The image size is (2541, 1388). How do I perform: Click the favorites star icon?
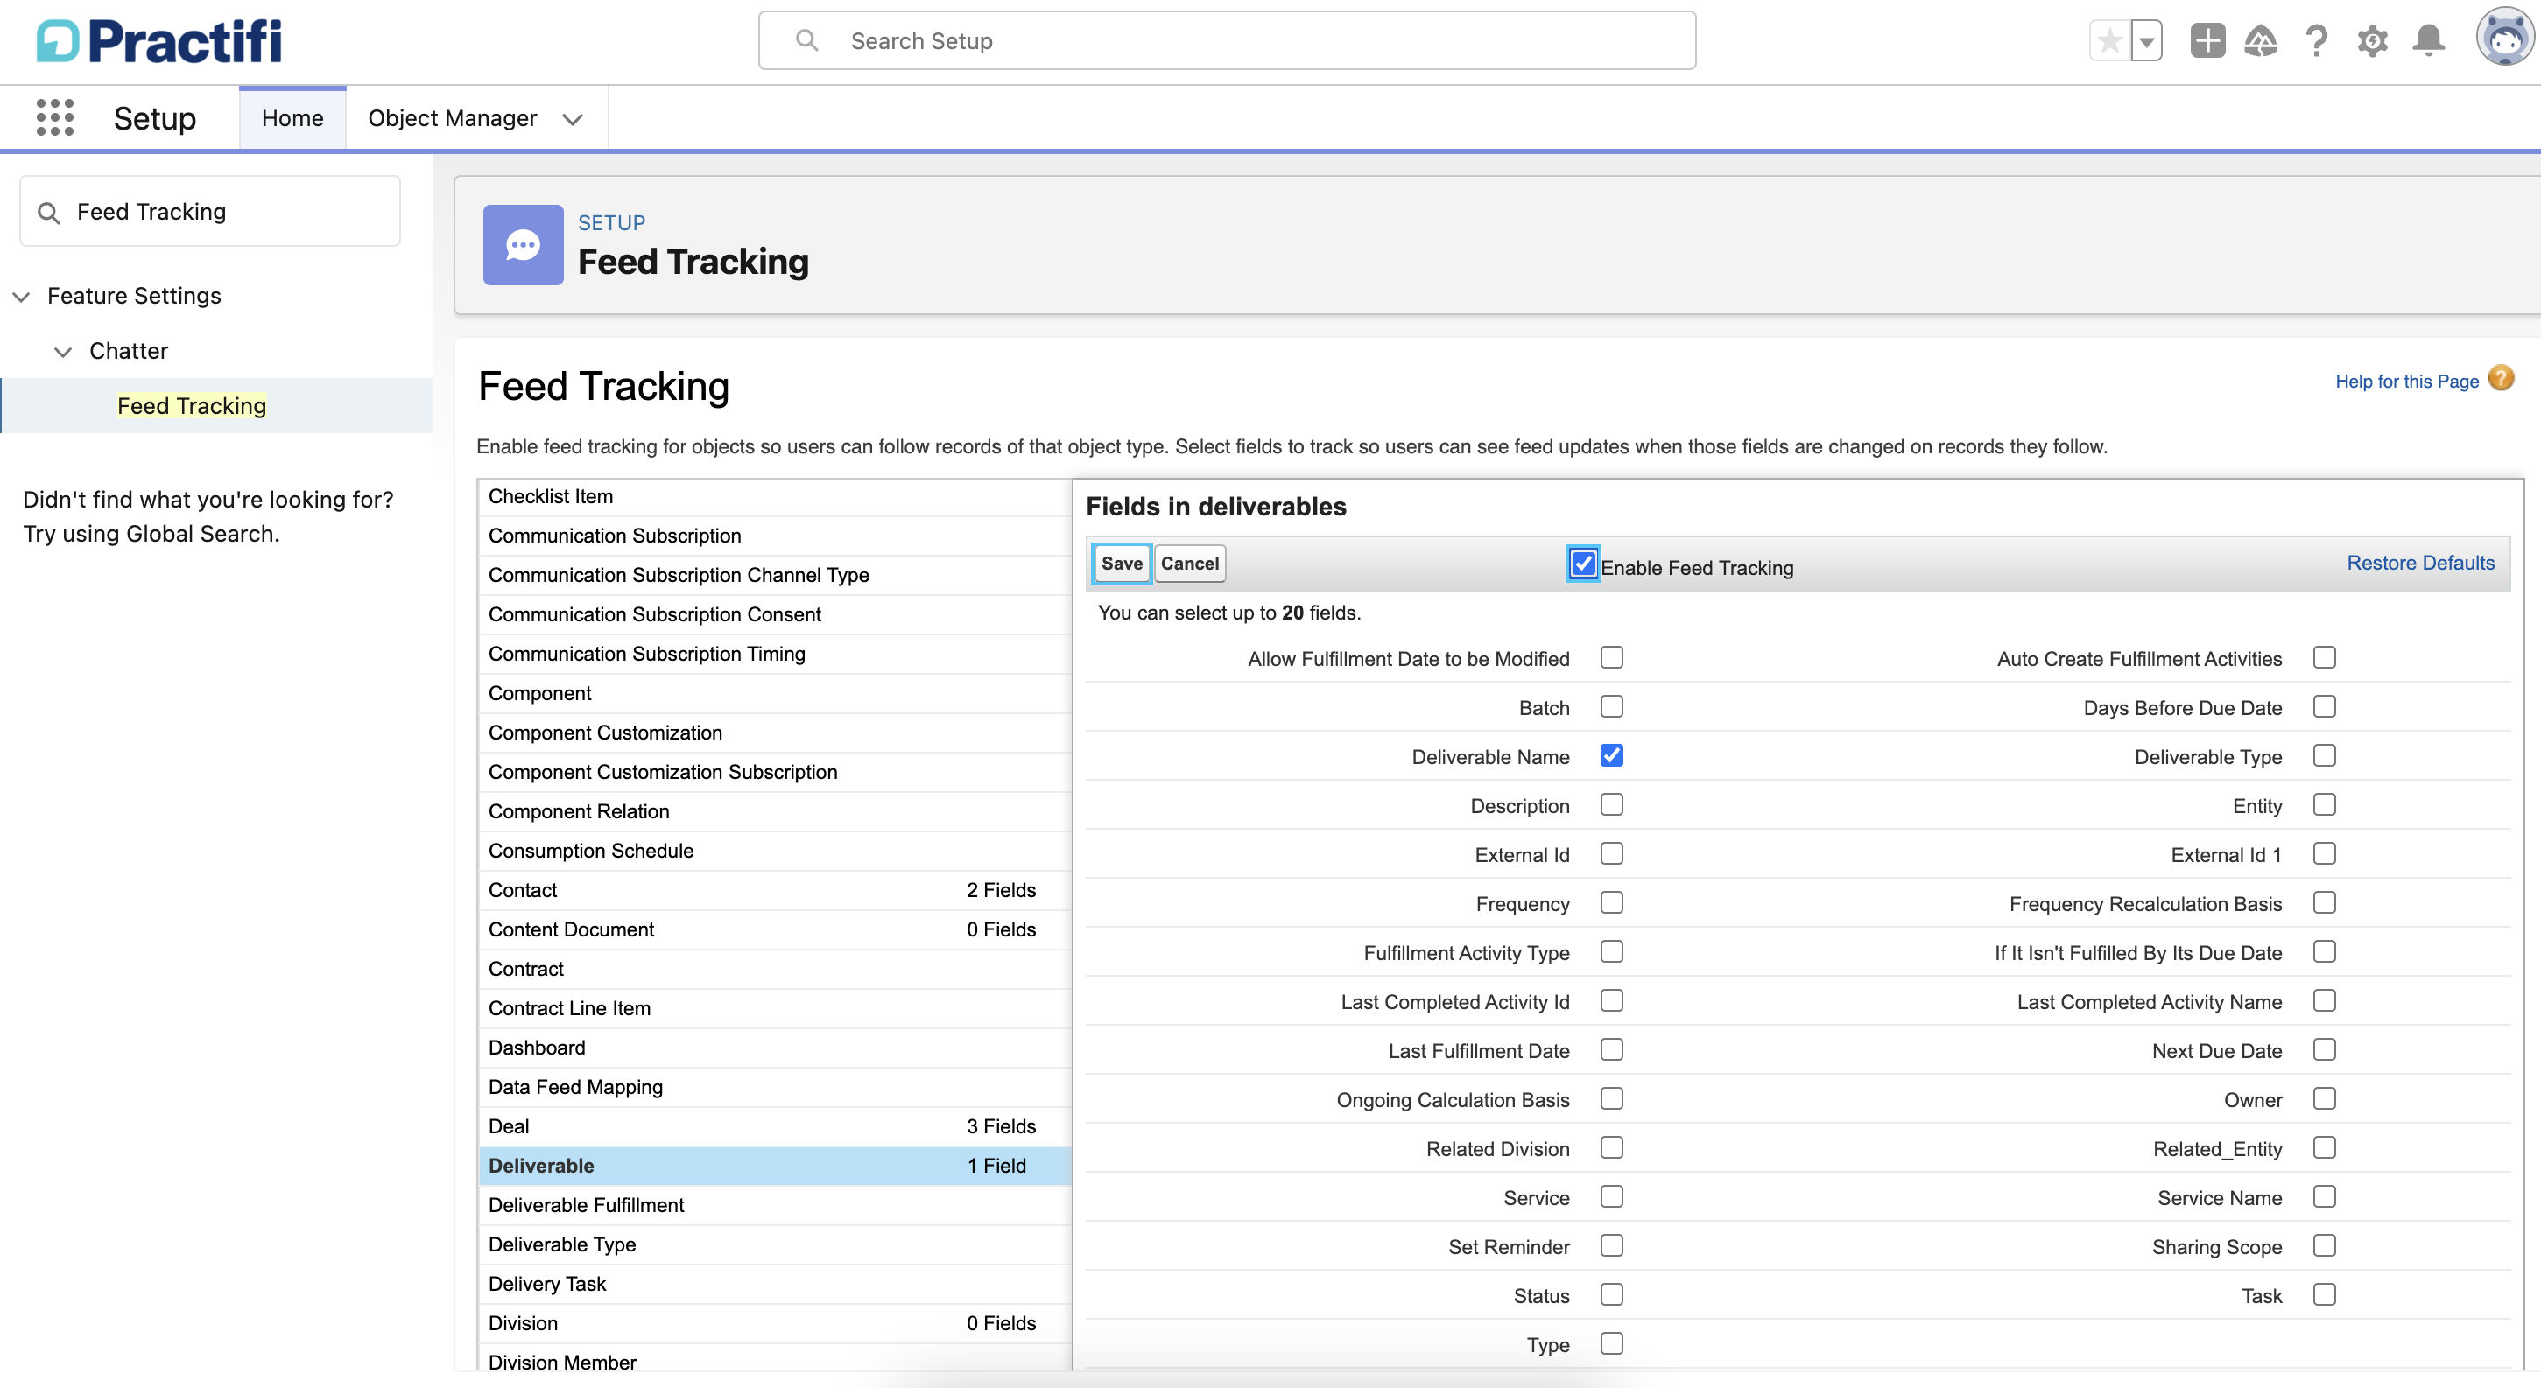tap(2109, 41)
